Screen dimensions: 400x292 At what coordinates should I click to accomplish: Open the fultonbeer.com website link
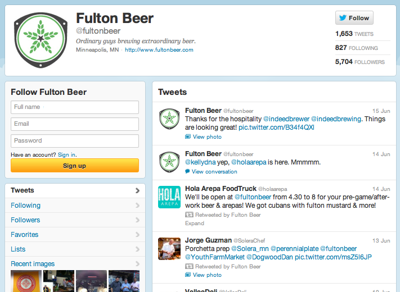159,50
